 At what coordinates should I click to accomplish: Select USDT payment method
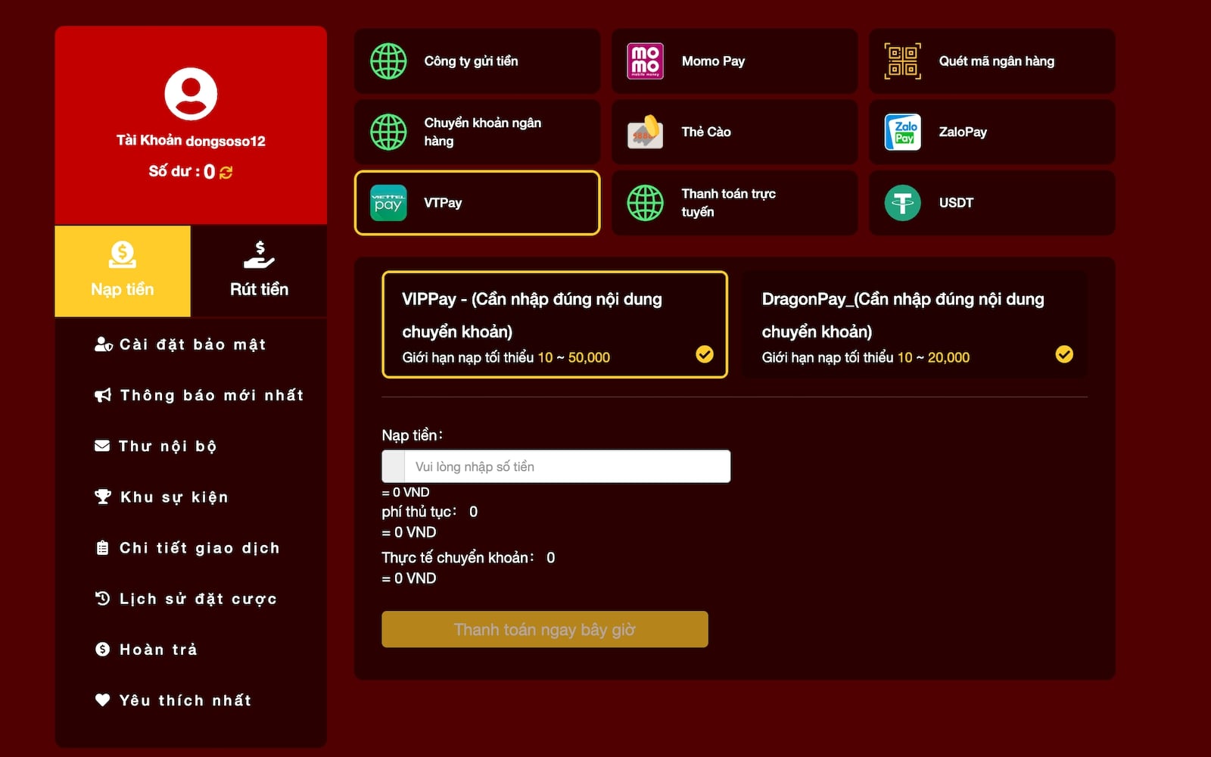pyautogui.click(x=992, y=203)
